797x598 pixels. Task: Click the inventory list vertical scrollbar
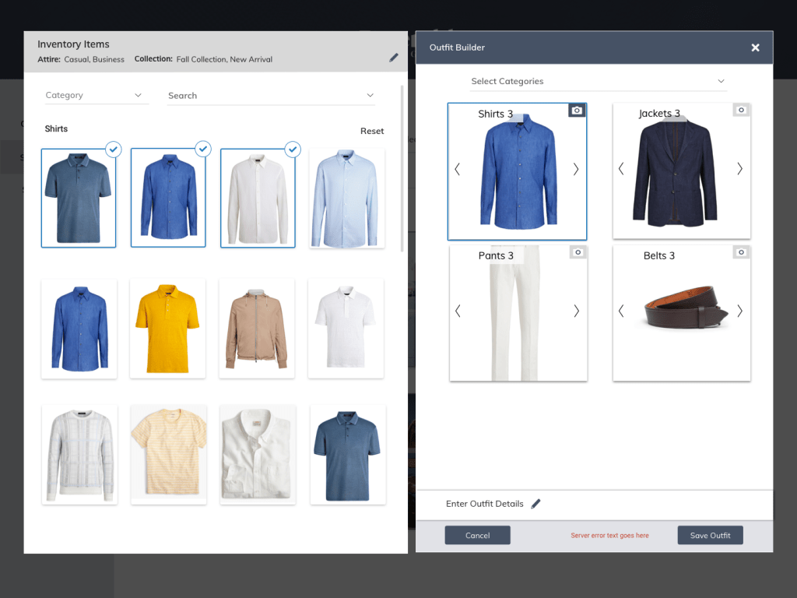(402, 167)
